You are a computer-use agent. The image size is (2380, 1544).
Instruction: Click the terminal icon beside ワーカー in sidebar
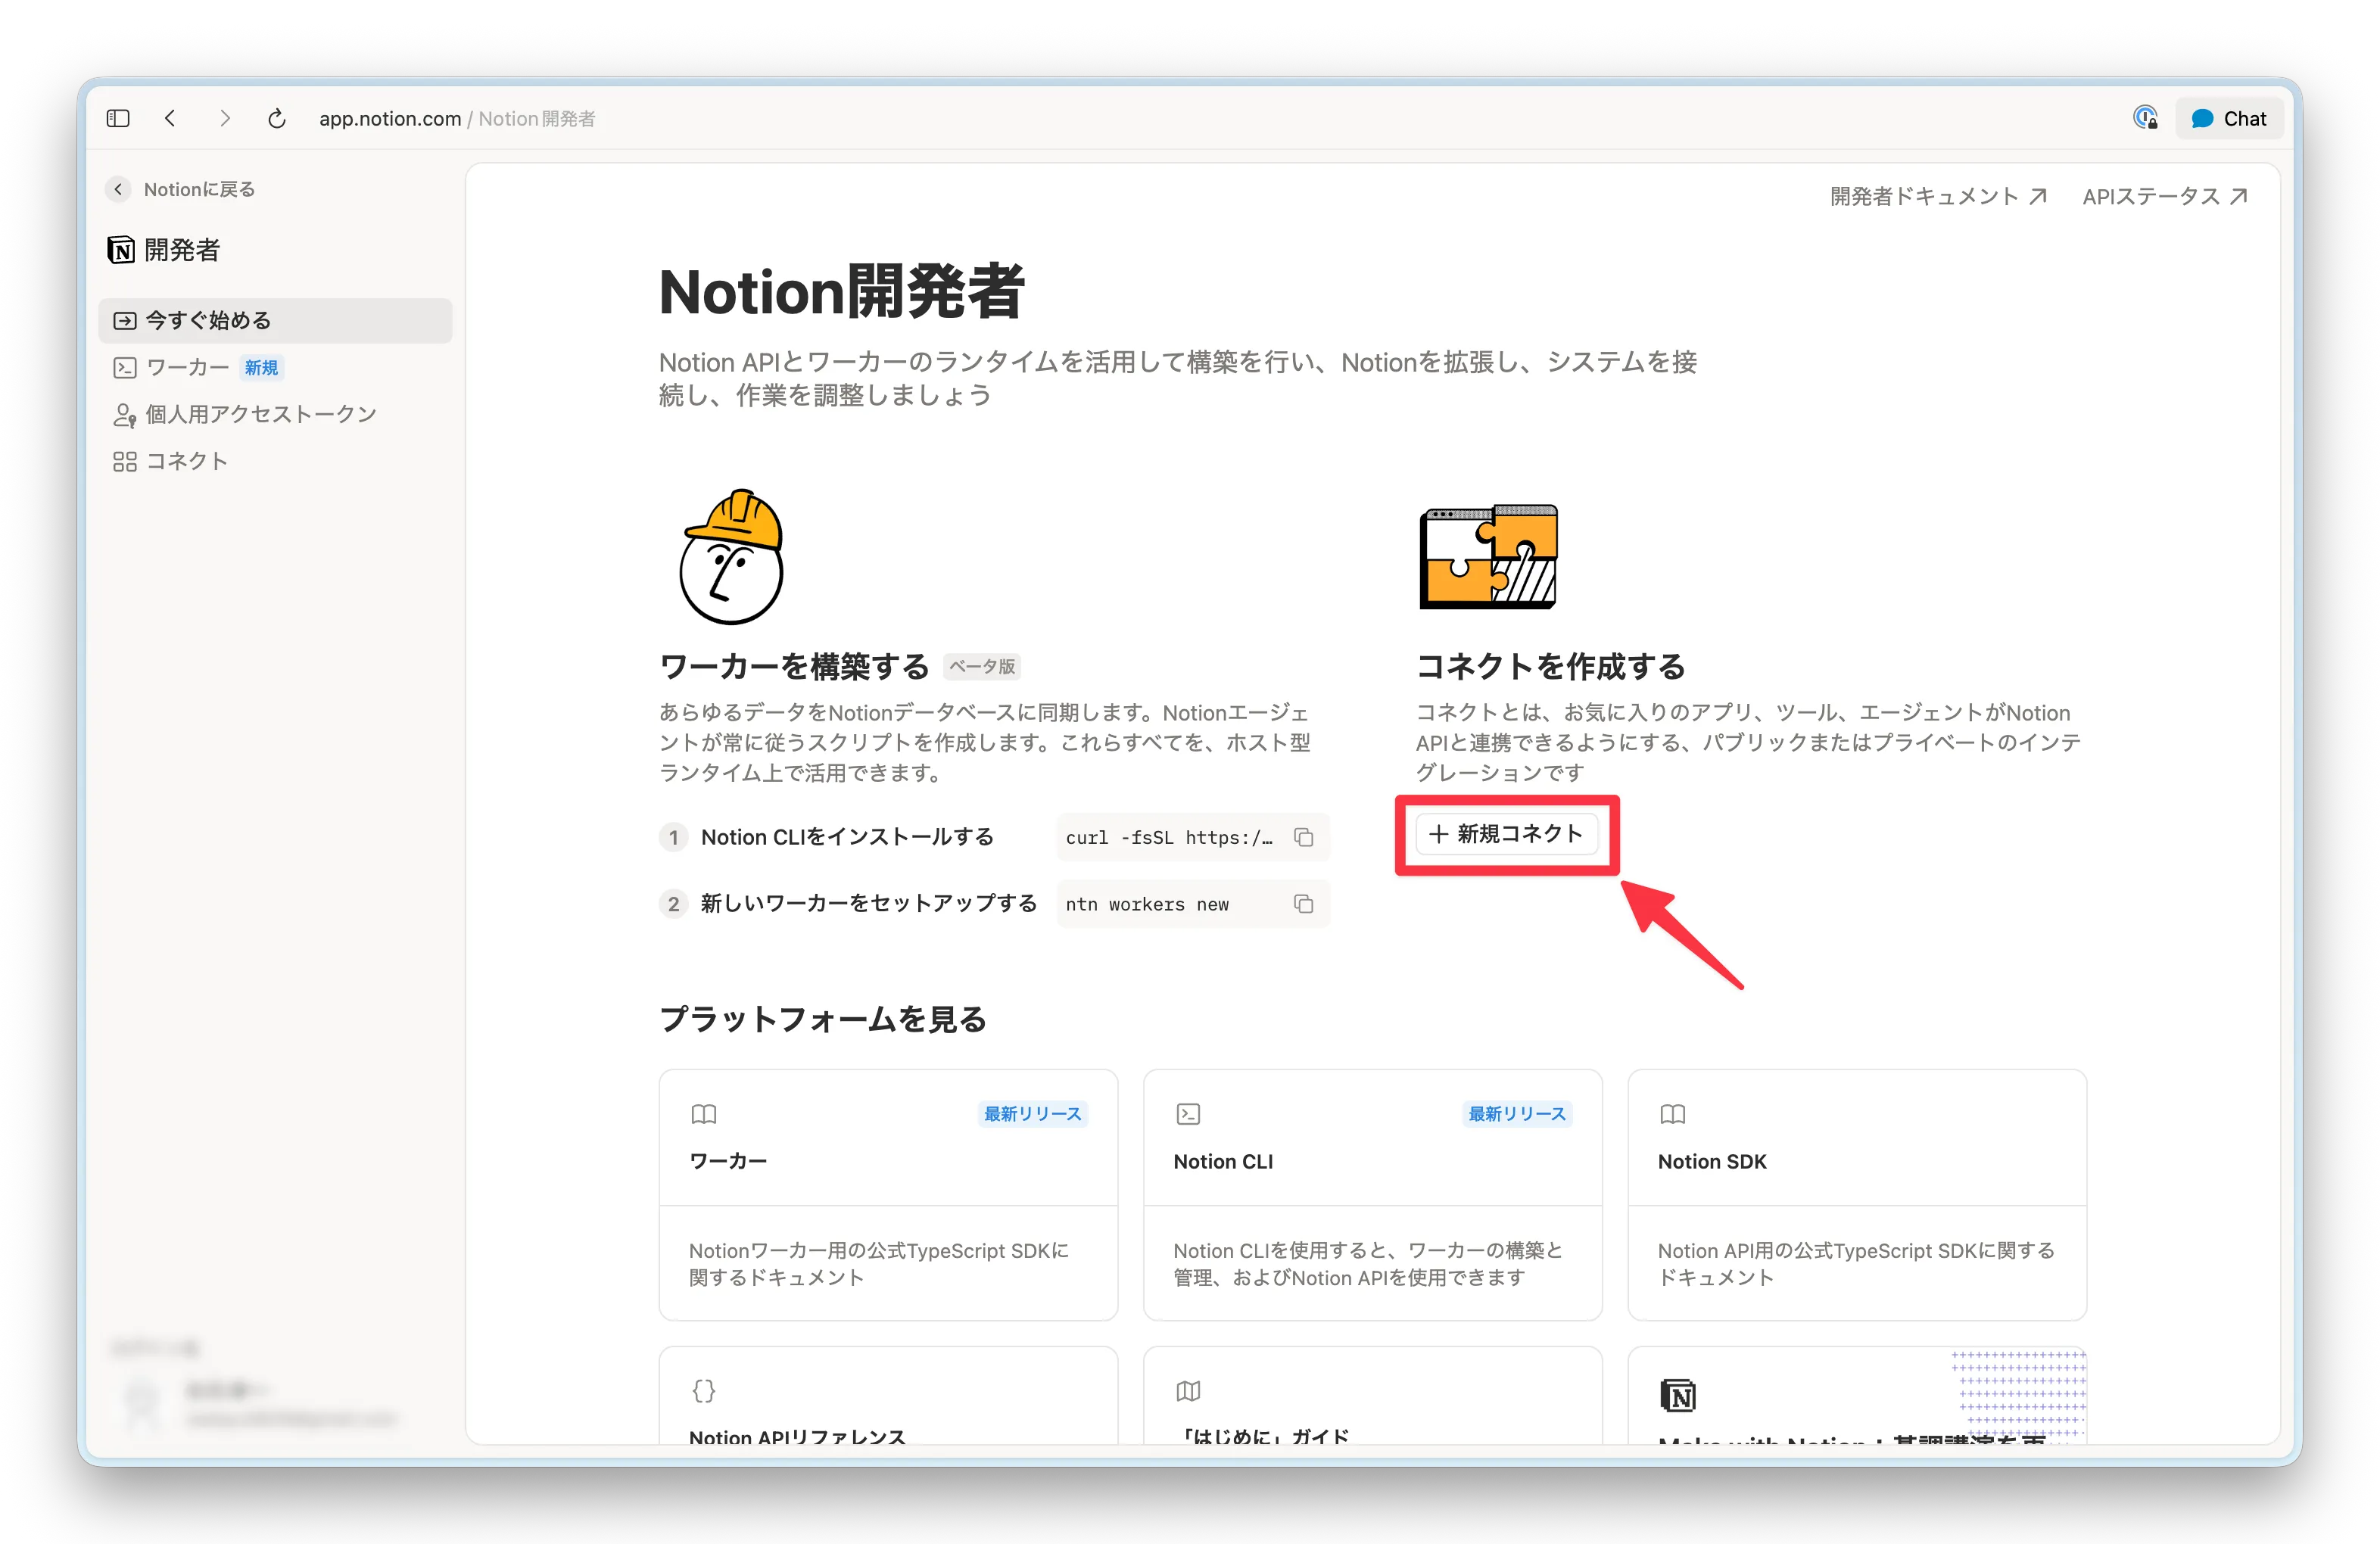click(124, 367)
